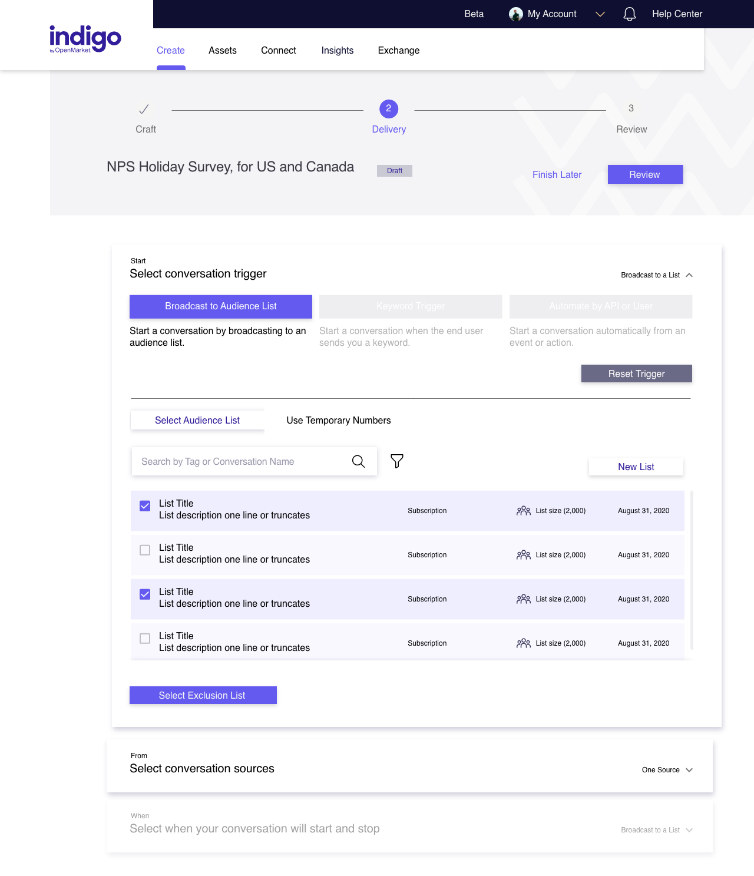Open the Help Center link

pos(677,14)
